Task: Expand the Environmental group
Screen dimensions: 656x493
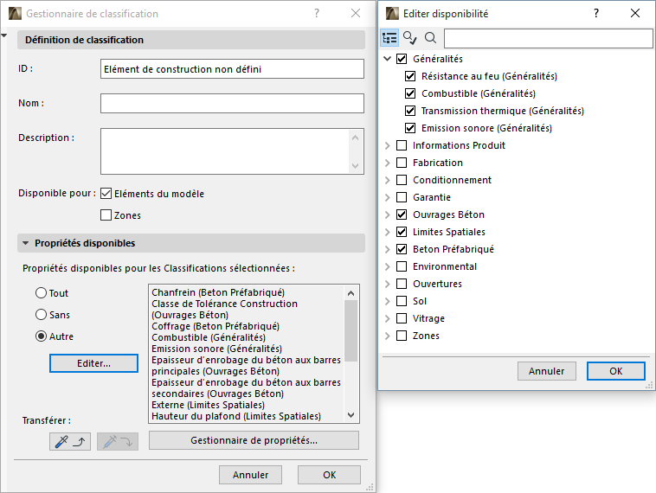Action: [x=388, y=266]
